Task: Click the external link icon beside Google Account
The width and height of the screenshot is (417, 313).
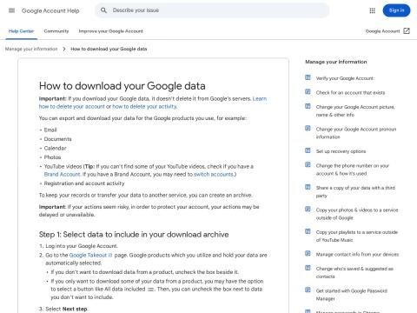Action: click(407, 31)
